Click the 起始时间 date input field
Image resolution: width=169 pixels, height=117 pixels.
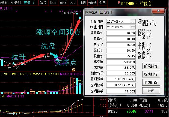[118, 22]
